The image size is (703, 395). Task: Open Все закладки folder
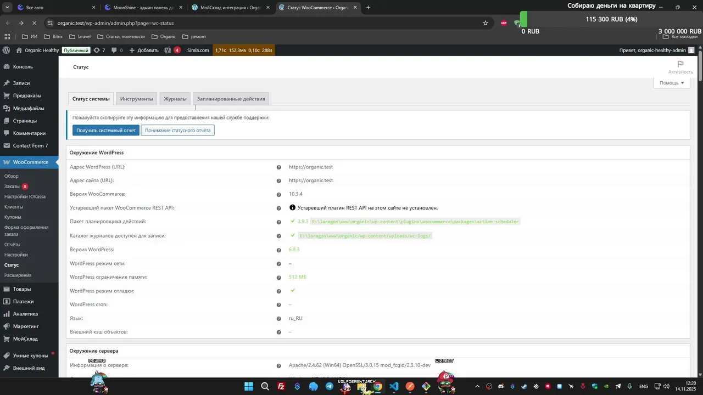point(680,36)
